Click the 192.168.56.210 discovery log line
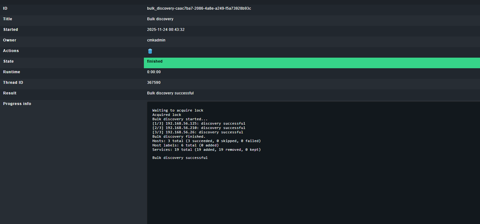 [198, 128]
